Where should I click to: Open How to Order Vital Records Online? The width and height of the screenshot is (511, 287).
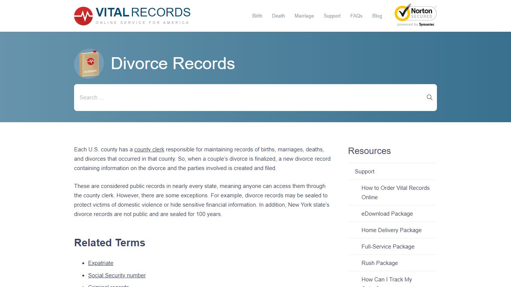click(395, 192)
